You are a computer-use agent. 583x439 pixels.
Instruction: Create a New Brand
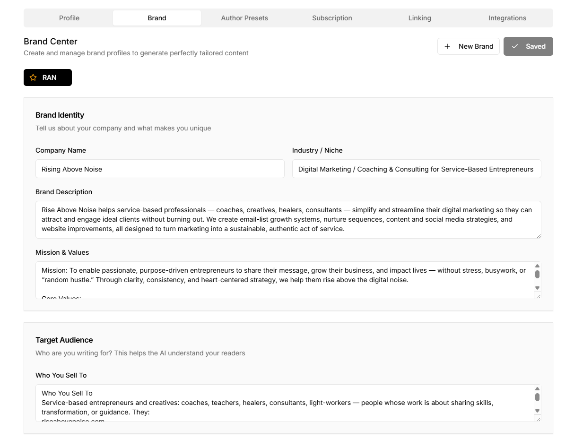[x=469, y=46]
